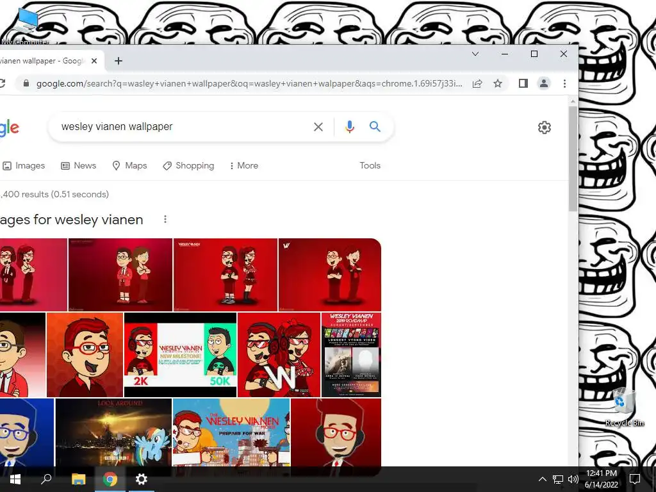Open the Windows Start menu
This screenshot has height=492, width=656.
pyautogui.click(x=15, y=479)
